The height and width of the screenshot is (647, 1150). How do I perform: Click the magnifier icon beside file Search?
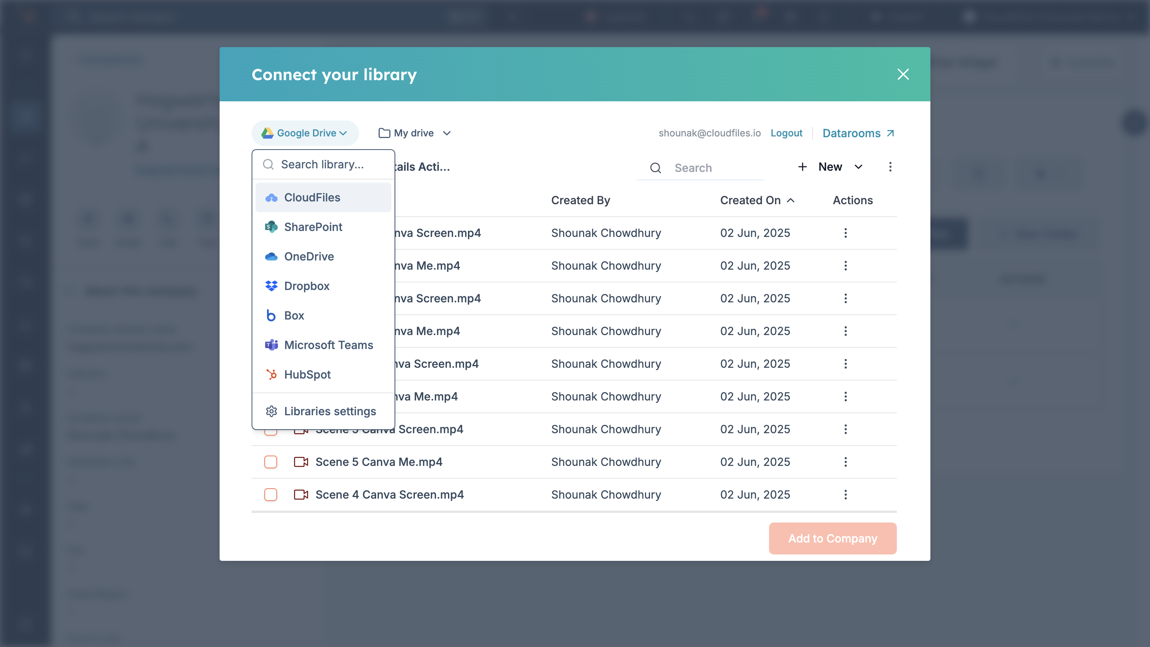click(655, 168)
